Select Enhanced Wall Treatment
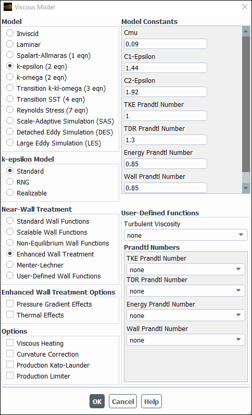The image size is (252, 415). coord(10,254)
